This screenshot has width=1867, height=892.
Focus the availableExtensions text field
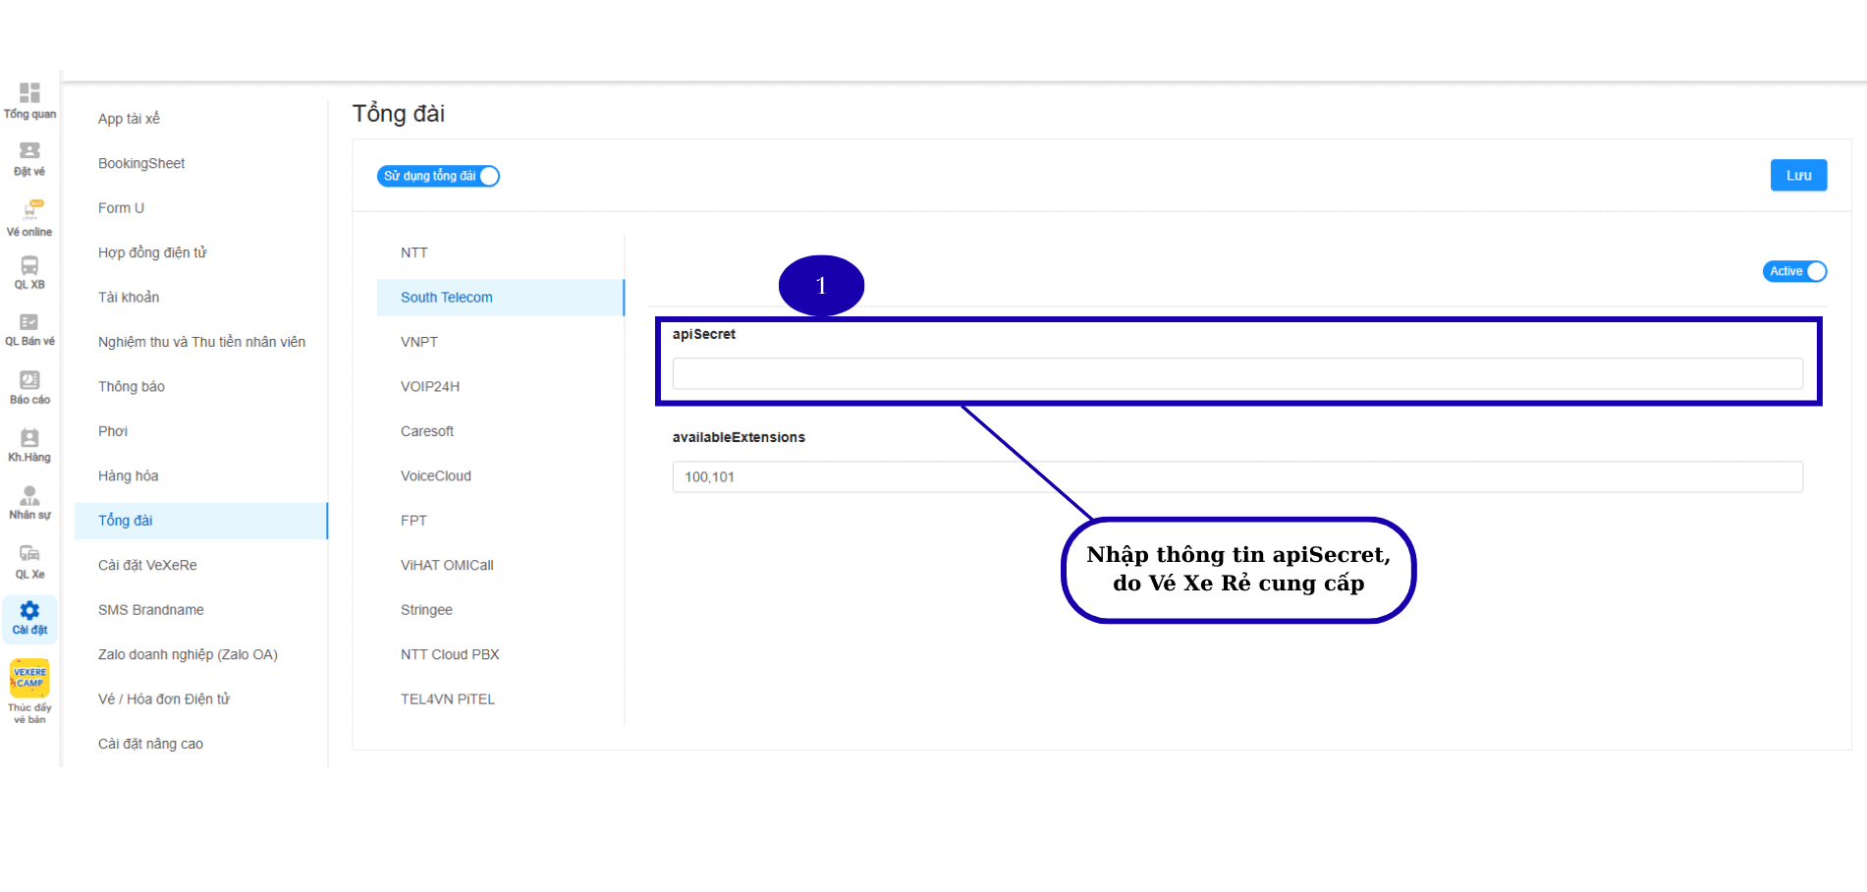click(x=1236, y=477)
